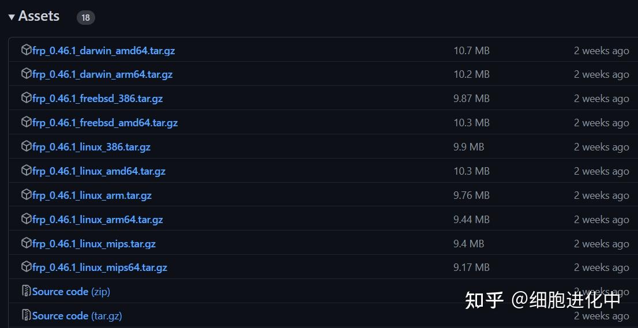Viewport: 638px width, 328px height.
Task: Download frp_0.46.1_linux_386.tar.gz
Action: [x=92, y=147]
